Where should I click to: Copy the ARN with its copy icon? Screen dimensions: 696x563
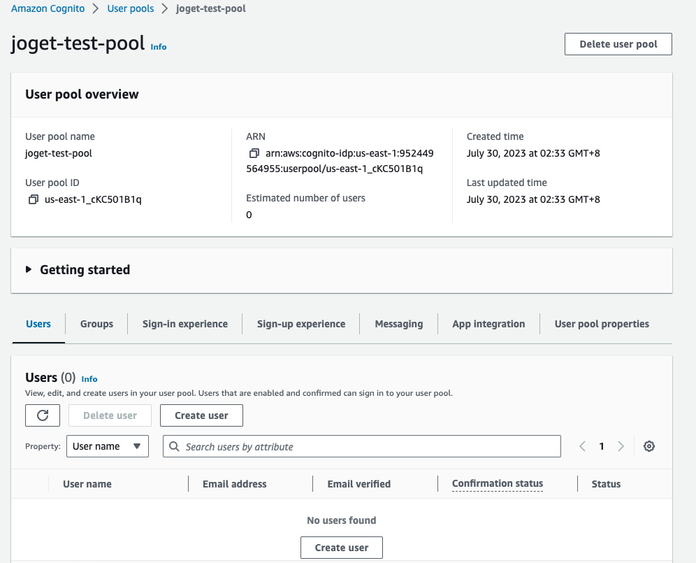[x=254, y=153]
